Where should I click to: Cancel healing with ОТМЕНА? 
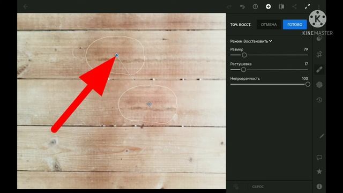tap(269, 25)
